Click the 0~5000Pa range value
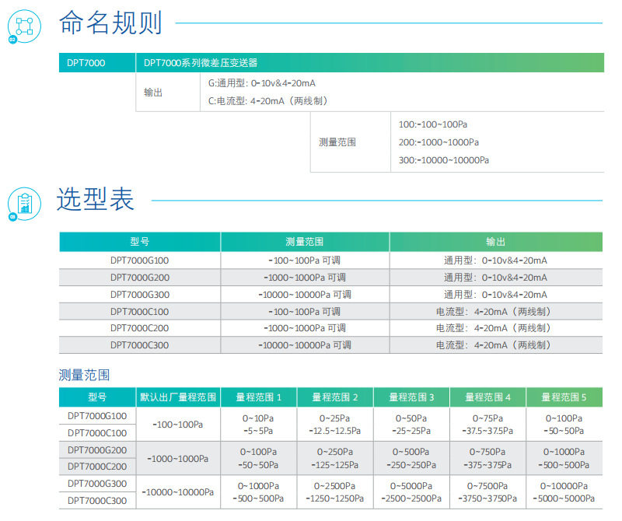This screenshot has height=521, width=622. click(x=411, y=486)
